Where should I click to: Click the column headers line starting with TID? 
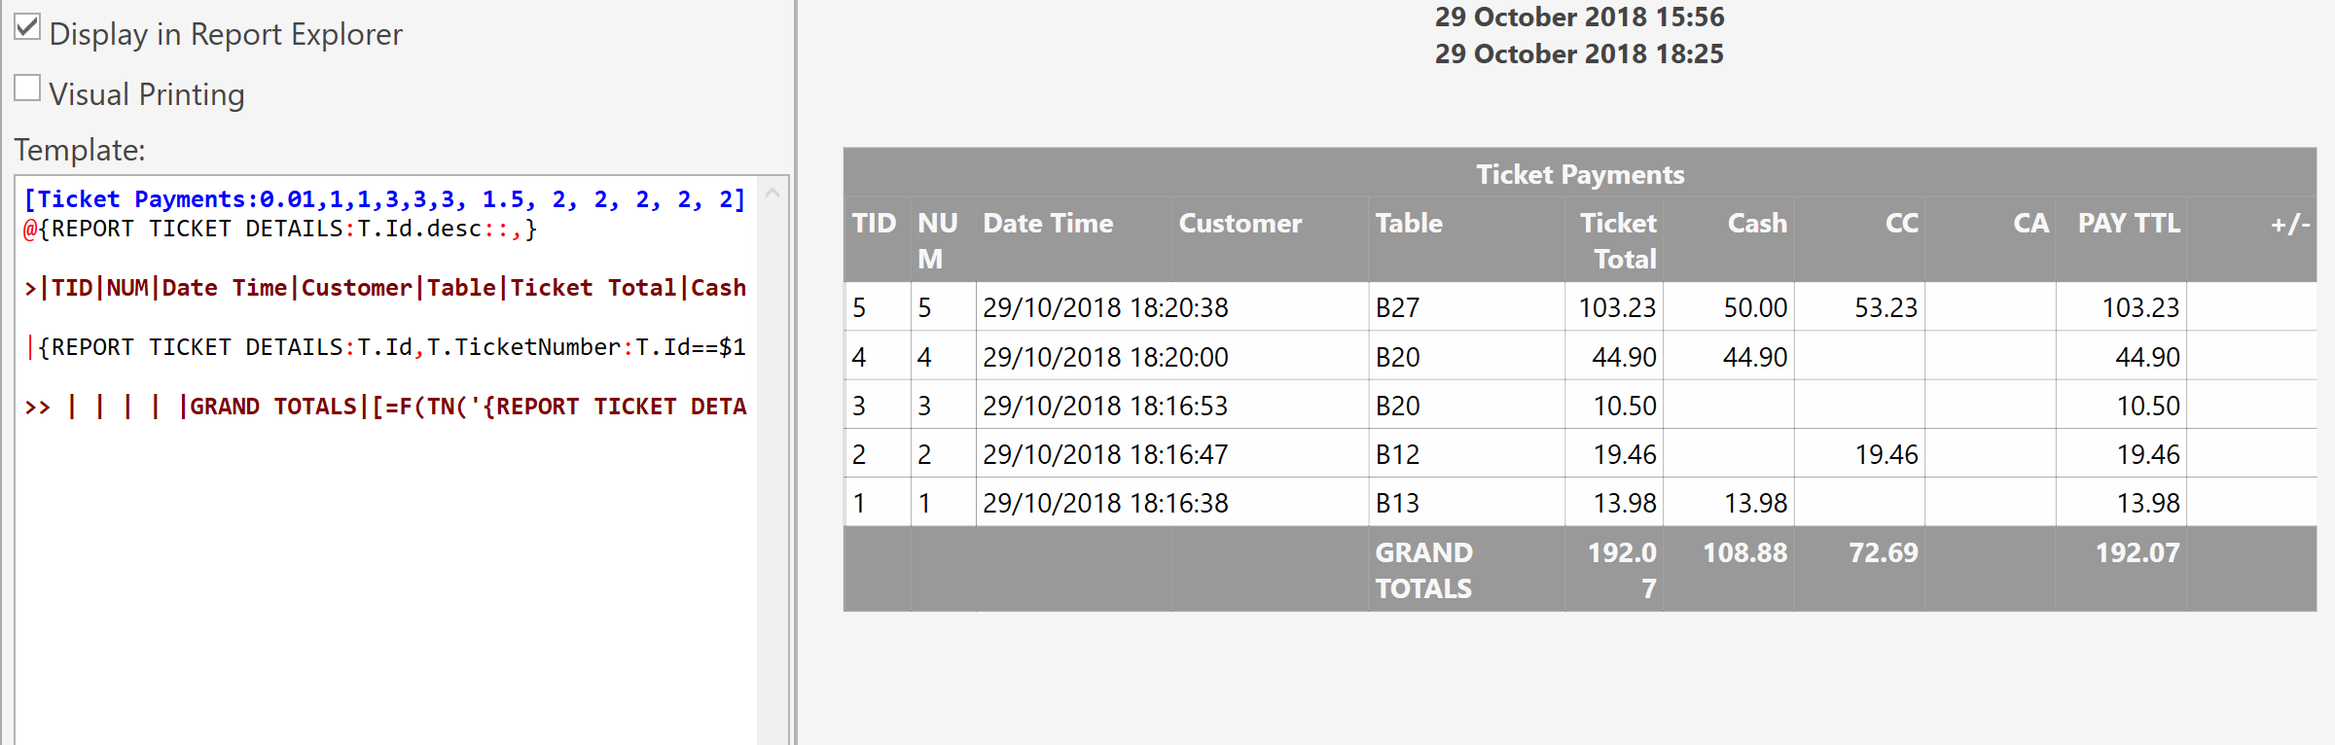tap(384, 288)
